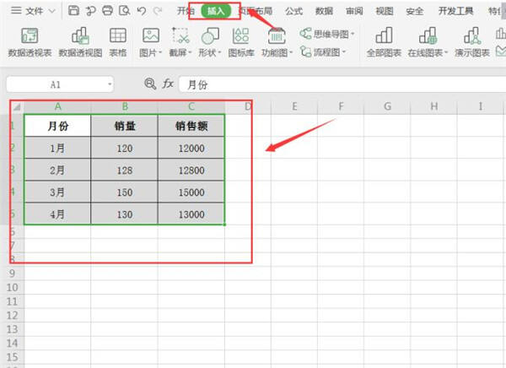Switch to the 开始 tab
Screen dimensions: 506x368
pos(186,11)
